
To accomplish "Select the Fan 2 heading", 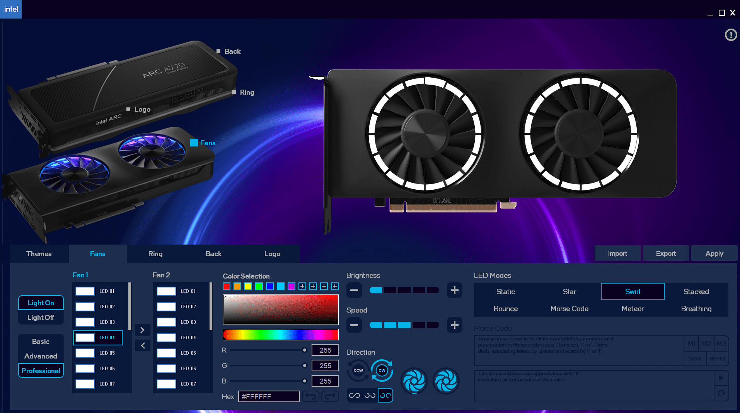I will (x=161, y=275).
